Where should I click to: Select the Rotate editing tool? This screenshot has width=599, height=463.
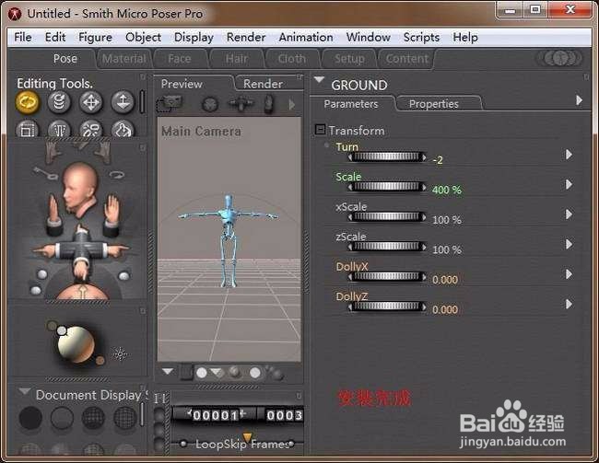click(27, 102)
